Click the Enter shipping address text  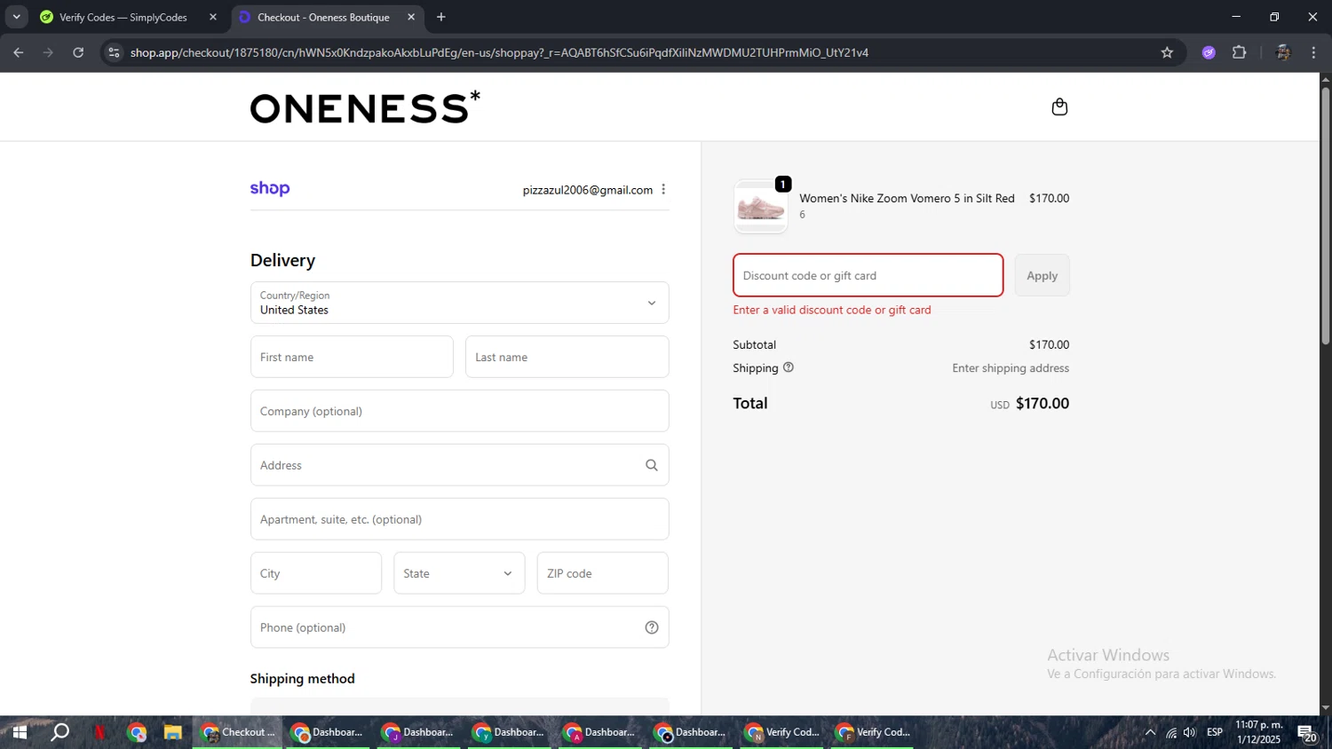click(1011, 367)
